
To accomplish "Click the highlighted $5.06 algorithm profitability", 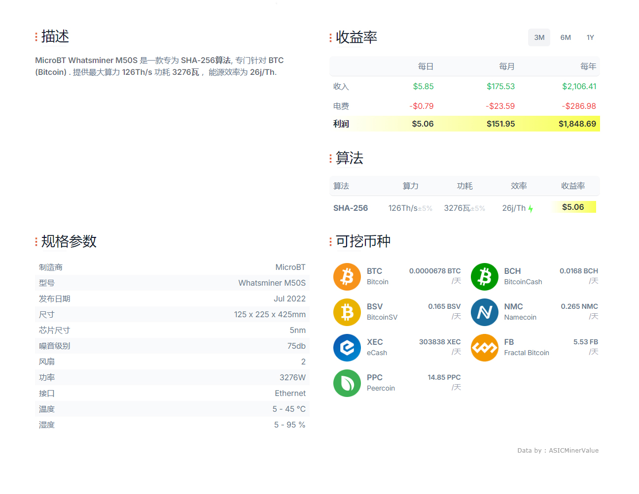I will 573,207.
